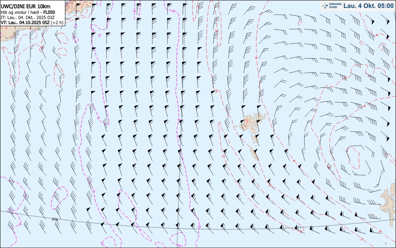Select the 'Lau. 4 Okt. 05:00' timestamp

tap(368, 6)
